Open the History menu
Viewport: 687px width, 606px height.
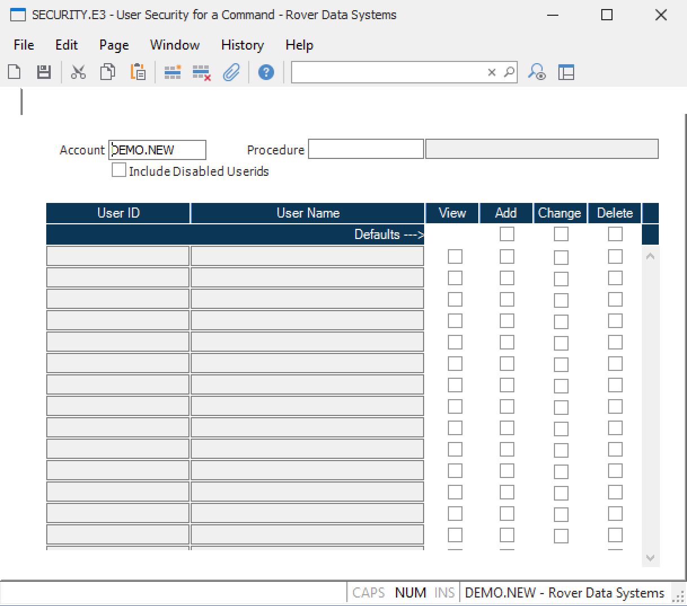tap(242, 45)
